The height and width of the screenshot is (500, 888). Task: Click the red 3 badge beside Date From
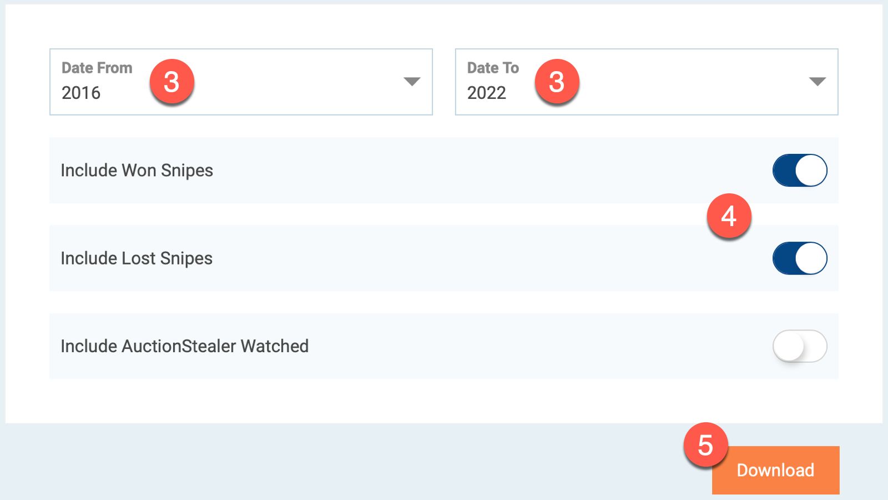171,82
